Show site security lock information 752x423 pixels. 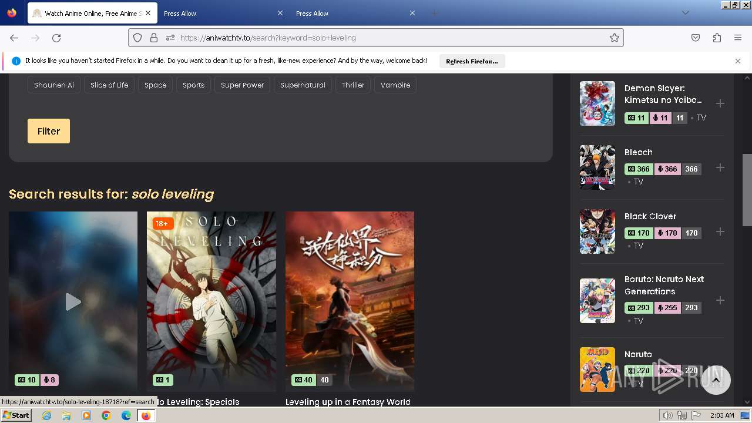(x=154, y=38)
